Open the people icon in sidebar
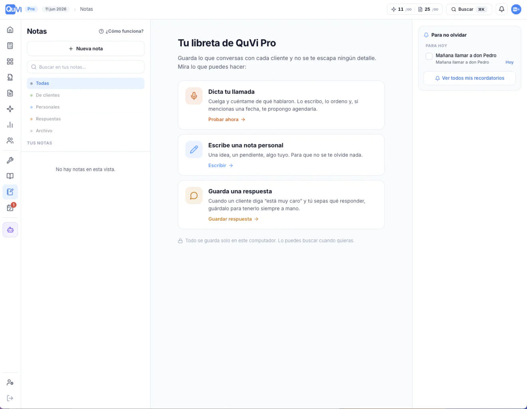Image resolution: width=527 pixels, height=409 pixels. click(x=10, y=141)
